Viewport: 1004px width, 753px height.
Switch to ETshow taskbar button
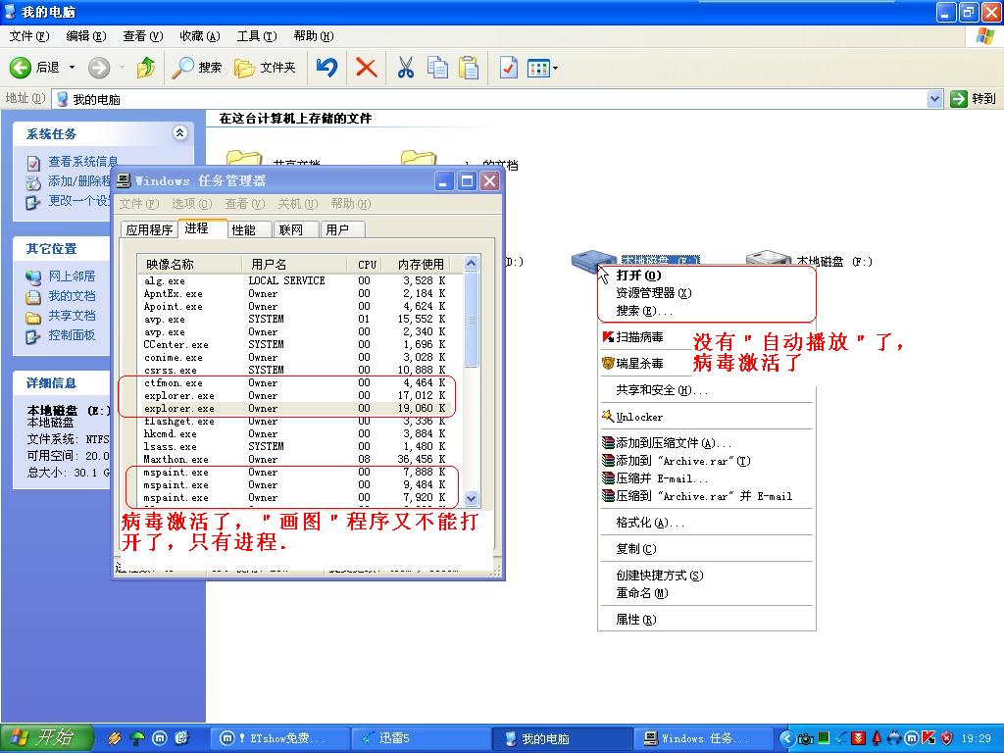click(x=279, y=738)
